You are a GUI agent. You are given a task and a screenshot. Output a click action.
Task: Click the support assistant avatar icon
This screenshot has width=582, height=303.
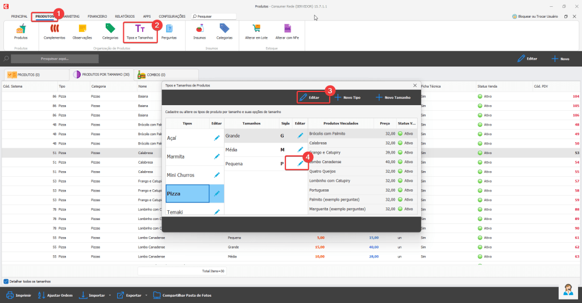(567, 290)
